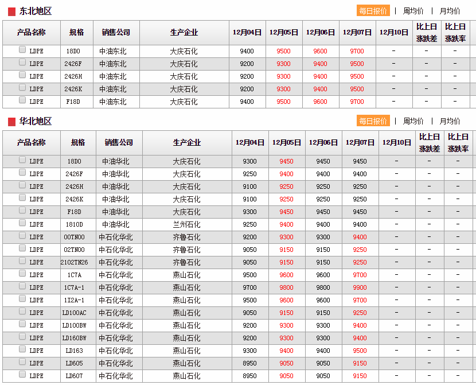
Task: Open the 月均价 tab in 华北地区 section
Action: pos(450,121)
